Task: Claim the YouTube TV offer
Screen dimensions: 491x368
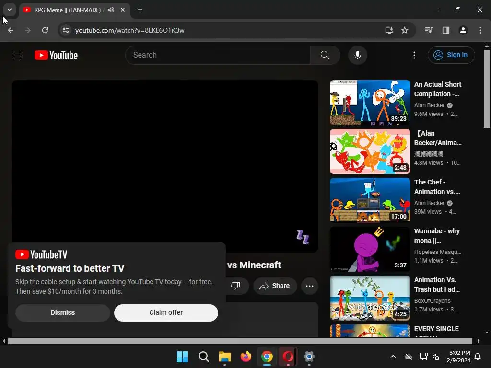Action: point(166,312)
